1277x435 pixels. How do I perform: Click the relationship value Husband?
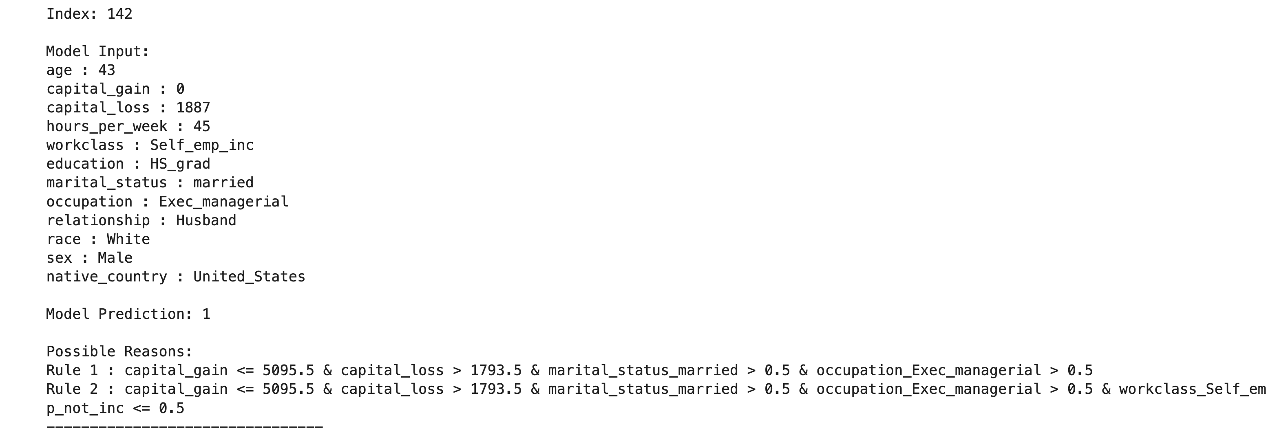(206, 220)
